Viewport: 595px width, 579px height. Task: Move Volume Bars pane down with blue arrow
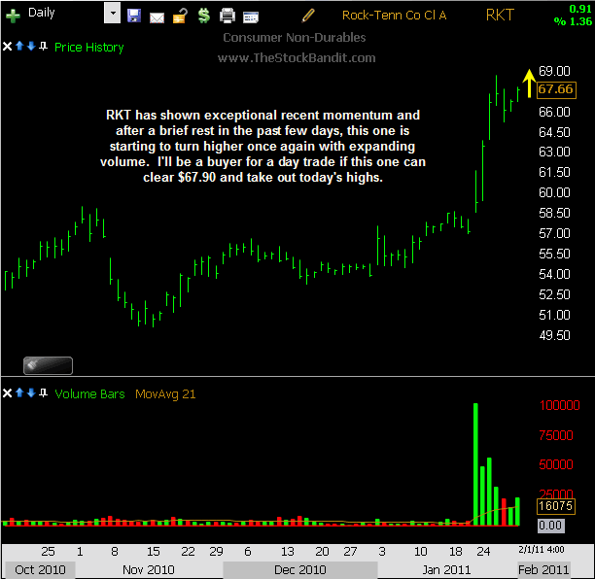31,393
